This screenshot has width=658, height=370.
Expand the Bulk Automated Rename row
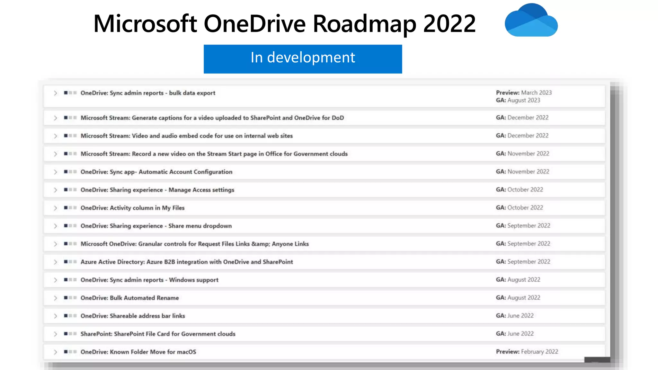pyautogui.click(x=55, y=298)
